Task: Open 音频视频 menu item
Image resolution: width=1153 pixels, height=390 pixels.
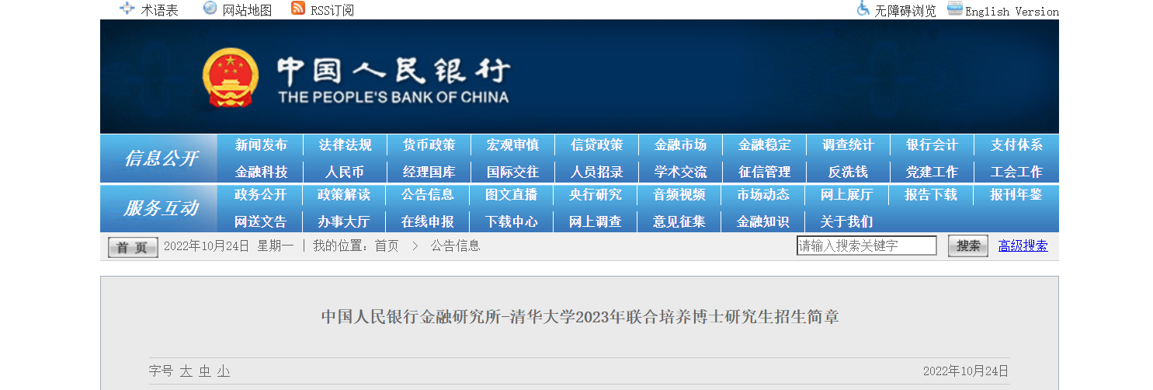Action: coord(680,195)
